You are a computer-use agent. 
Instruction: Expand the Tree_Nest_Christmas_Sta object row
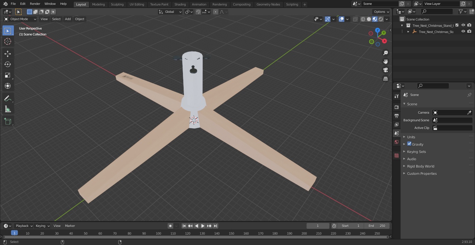[408, 32]
